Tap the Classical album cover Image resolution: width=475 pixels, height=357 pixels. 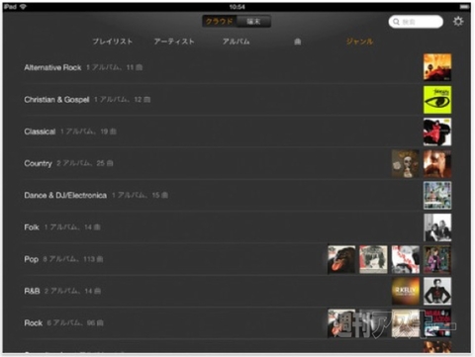click(437, 132)
